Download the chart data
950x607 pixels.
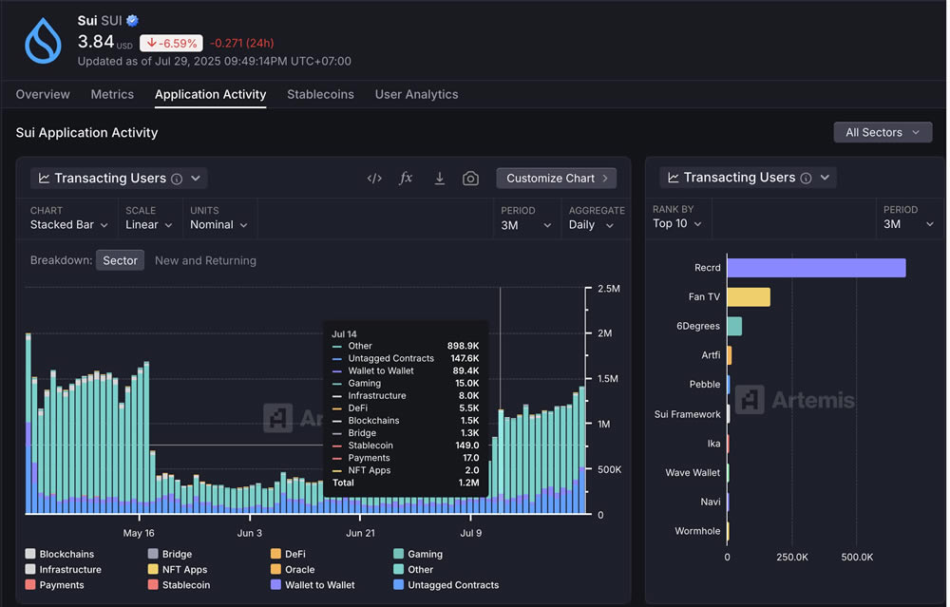(439, 179)
